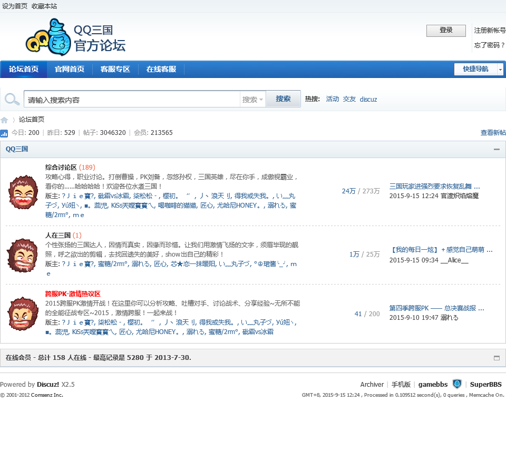Click poster name __Alice__
Image resolution: width=506 pixels, height=460 pixels.
pyautogui.click(x=454, y=260)
